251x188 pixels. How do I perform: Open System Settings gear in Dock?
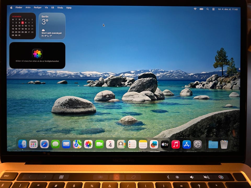[x=197, y=144]
